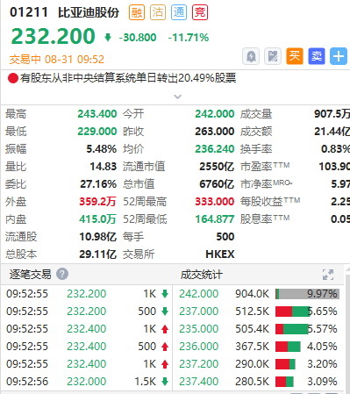Switch to the 逐笔交易 tab

click(x=31, y=275)
